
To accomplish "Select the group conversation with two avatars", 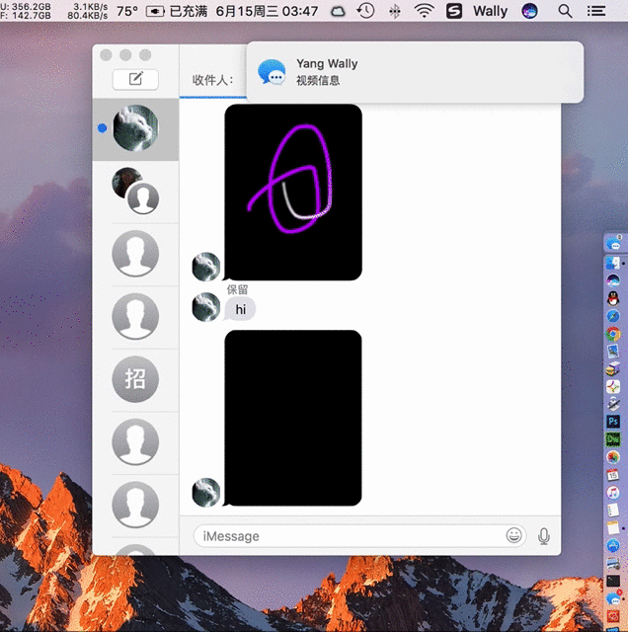I will click(135, 192).
